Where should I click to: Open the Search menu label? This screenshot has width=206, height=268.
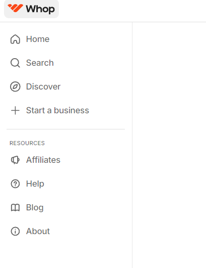(40, 63)
